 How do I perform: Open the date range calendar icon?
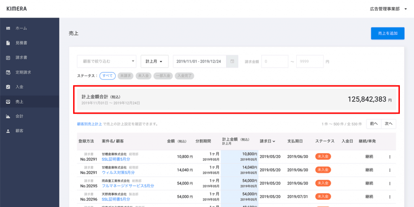(232, 61)
